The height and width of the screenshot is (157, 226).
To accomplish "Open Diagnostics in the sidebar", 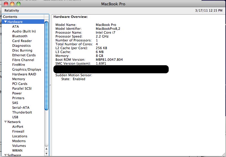I will (21, 46).
